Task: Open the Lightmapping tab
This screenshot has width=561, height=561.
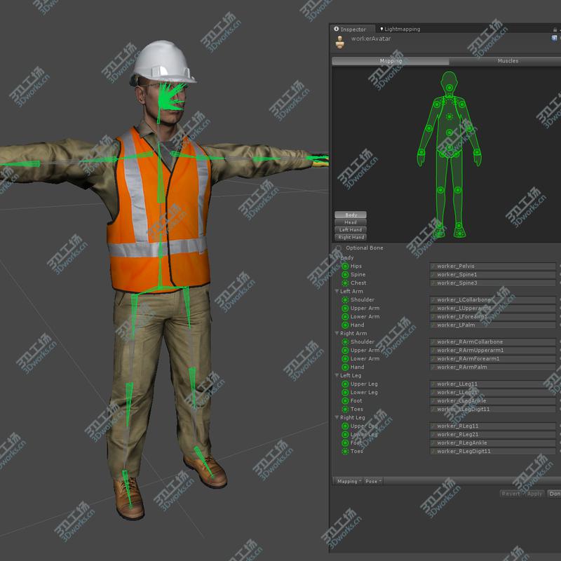Action: point(400,29)
